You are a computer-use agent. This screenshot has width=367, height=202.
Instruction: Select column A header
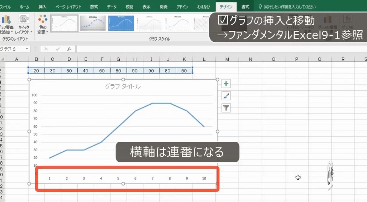pyautogui.click(x=16, y=59)
